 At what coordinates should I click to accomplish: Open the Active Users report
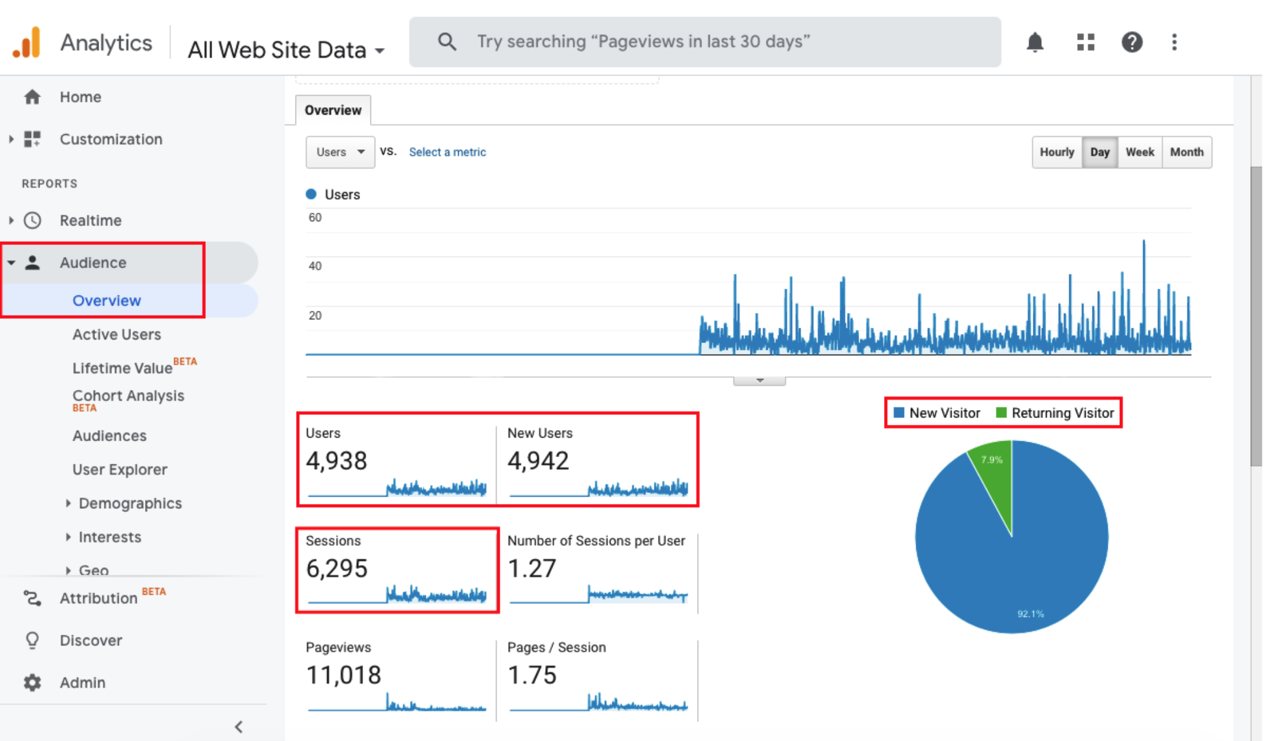pos(116,334)
